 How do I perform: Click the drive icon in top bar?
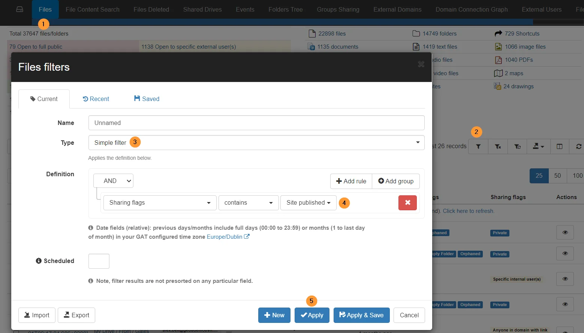[x=20, y=9]
